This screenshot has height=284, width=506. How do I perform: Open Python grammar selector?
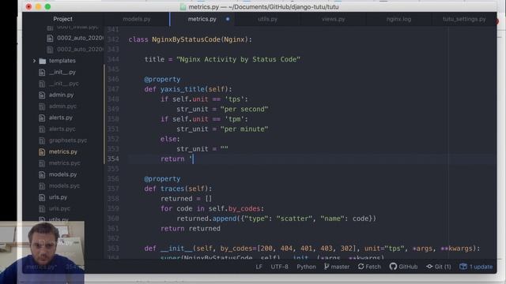(306, 267)
